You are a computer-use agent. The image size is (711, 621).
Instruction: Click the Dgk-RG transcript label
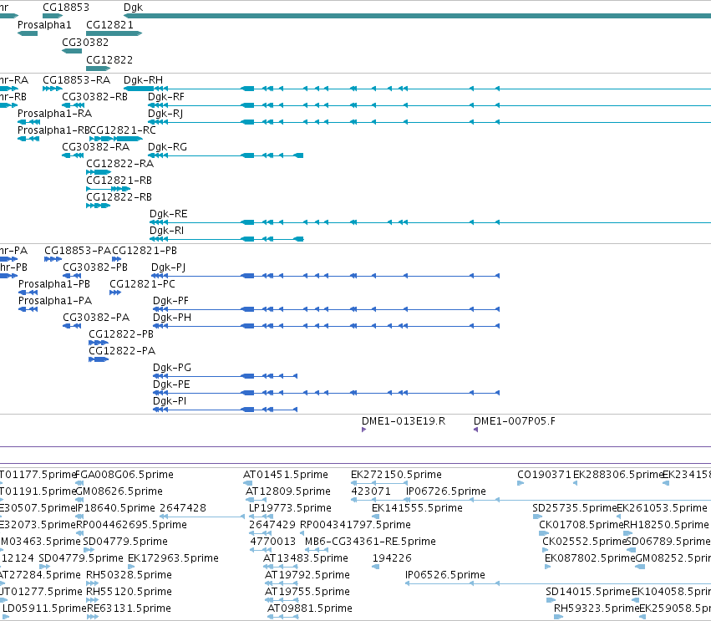tap(167, 147)
